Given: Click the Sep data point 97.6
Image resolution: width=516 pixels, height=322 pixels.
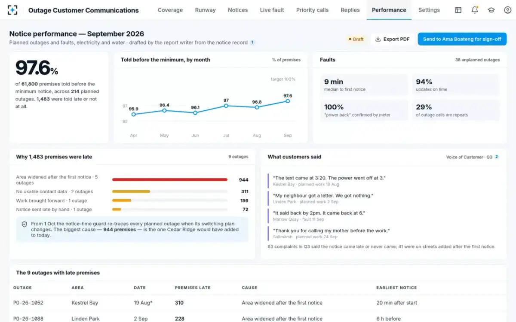Looking at the screenshot, I should (288, 101).
